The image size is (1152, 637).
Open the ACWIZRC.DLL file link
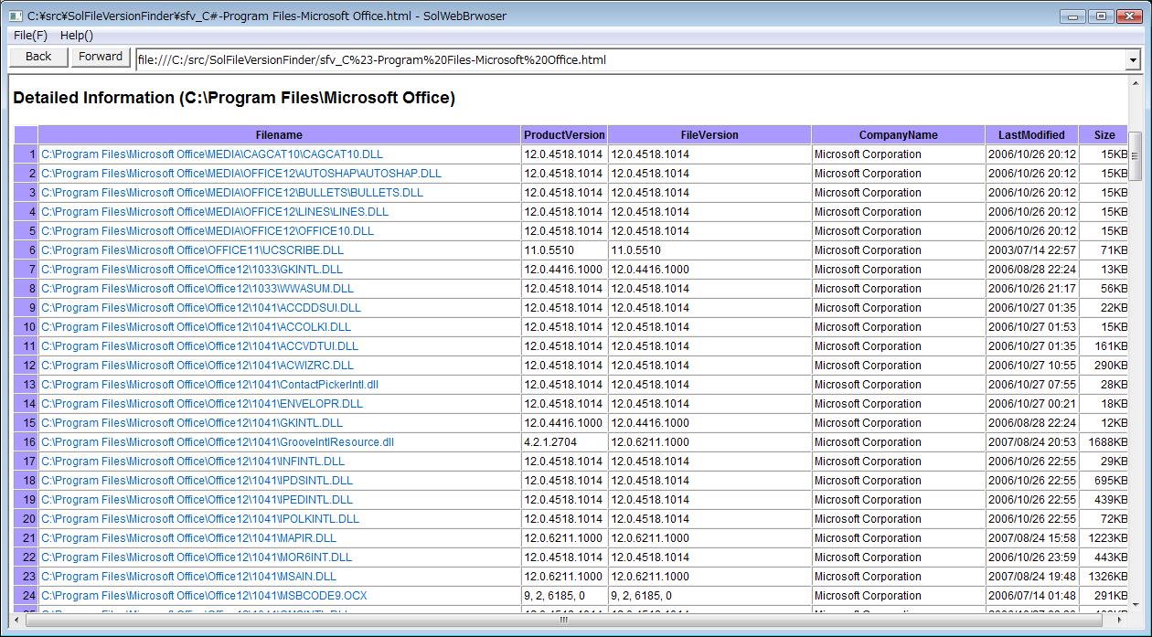pos(197,366)
